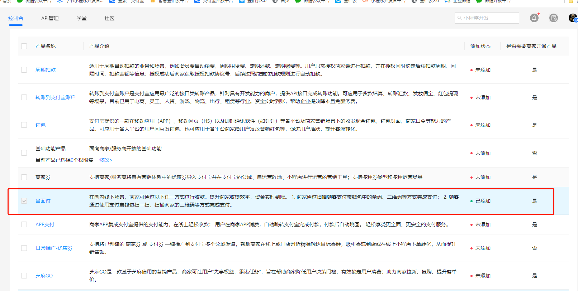Open the 日常推广-优惠券 product link
This screenshot has height=291, width=578.
click(x=54, y=248)
